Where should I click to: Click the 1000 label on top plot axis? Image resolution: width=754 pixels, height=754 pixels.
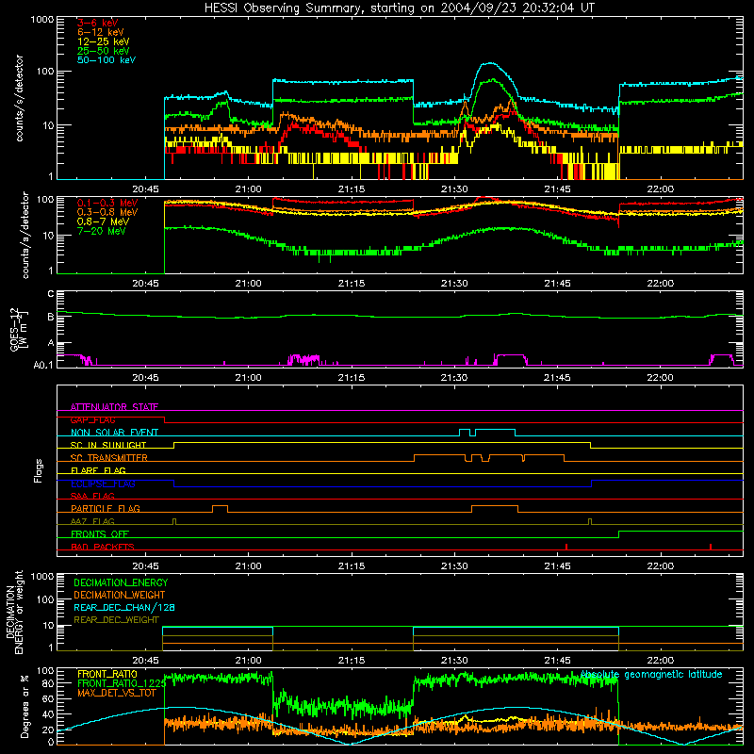pos(41,20)
